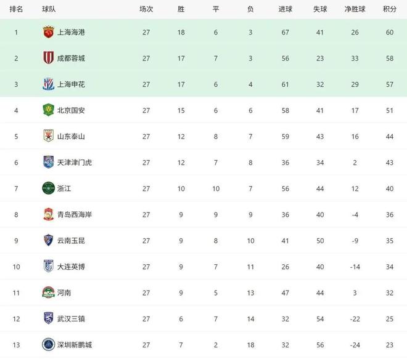Screen dimensions: 407x359
Task: Click the Shandong Taishan (山东泰山) team crest
Action: pyautogui.click(x=48, y=136)
